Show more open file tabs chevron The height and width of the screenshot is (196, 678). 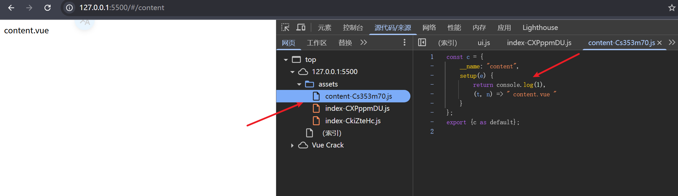(672, 42)
